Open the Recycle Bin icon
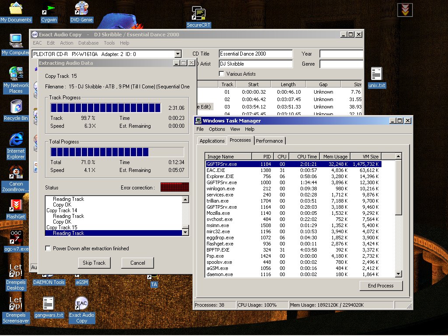 click(x=16, y=107)
